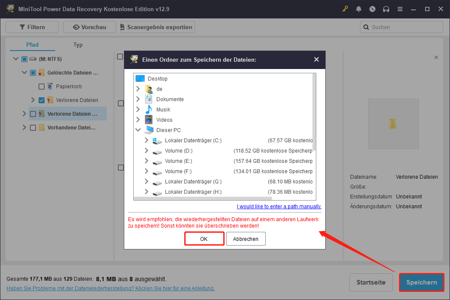Image resolution: width=450 pixels, height=300 pixels.
Task: Click the Speichern button
Action: coord(422,282)
